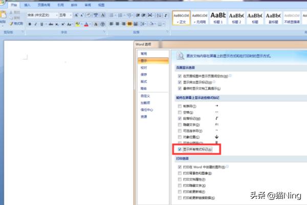This screenshot has height=205, width=307.
Task: Enable the 对象位置(C) object anchors checkbox
Action: point(180,137)
